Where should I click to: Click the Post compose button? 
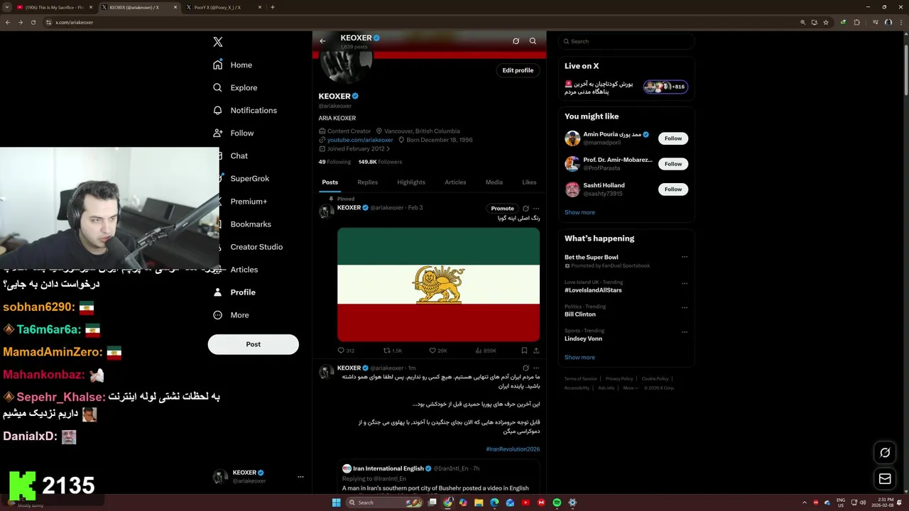tap(253, 344)
